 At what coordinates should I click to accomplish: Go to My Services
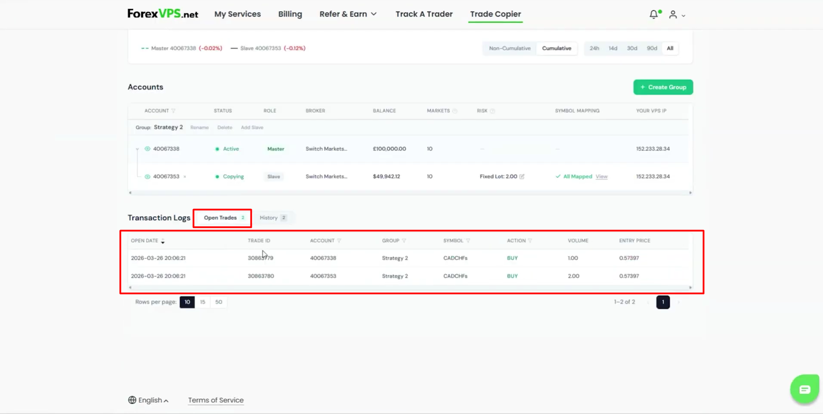pyautogui.click(x=238, y=14)
